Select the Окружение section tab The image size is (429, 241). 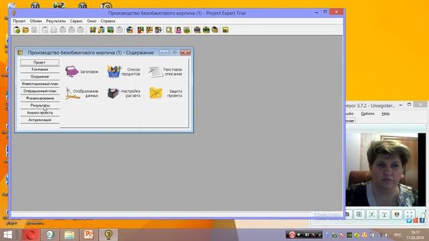click(x=40, y=77)
